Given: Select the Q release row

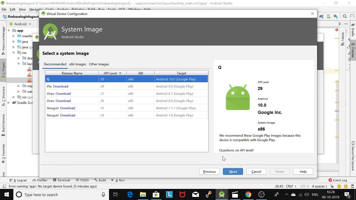Looking at the screenshot, I should click(127, 79).
